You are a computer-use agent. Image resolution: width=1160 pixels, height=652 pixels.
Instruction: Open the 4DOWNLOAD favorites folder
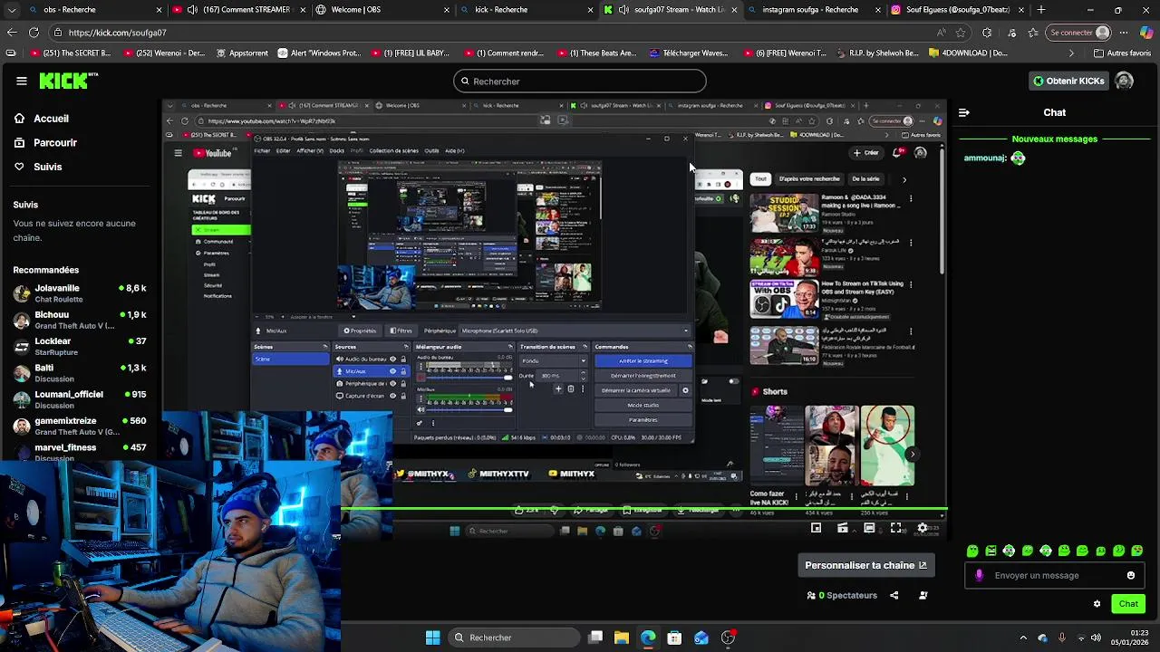[x=967, y=53]
